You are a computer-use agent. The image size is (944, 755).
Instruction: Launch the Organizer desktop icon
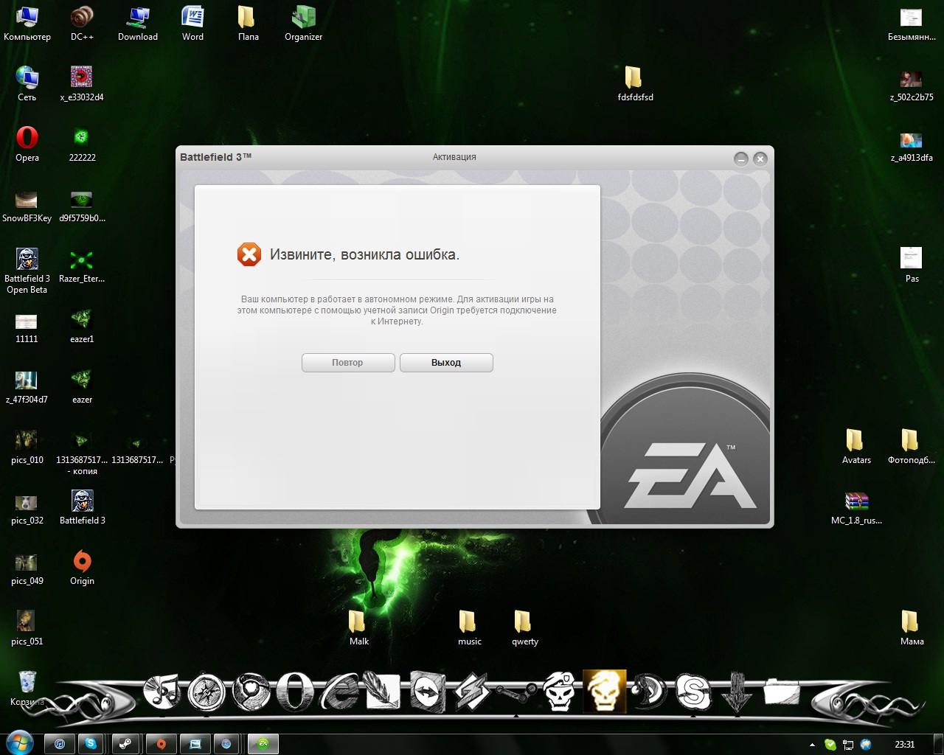303,24
